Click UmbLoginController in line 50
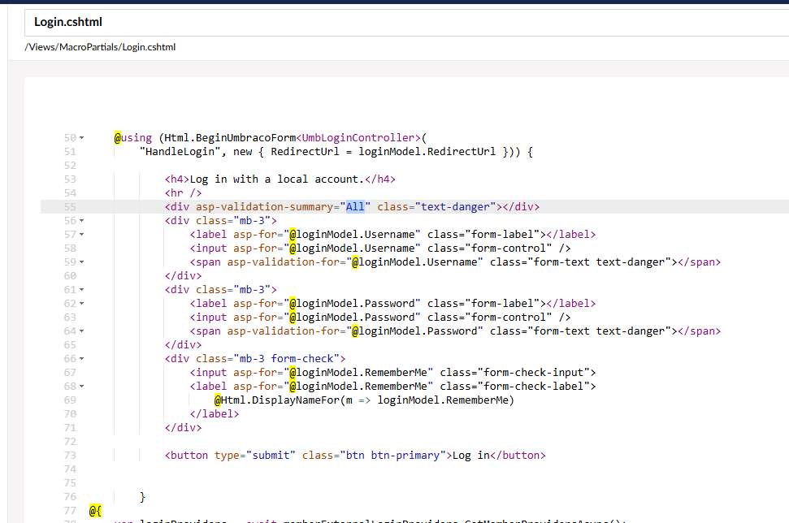789x523 pixels. [358, 138]
